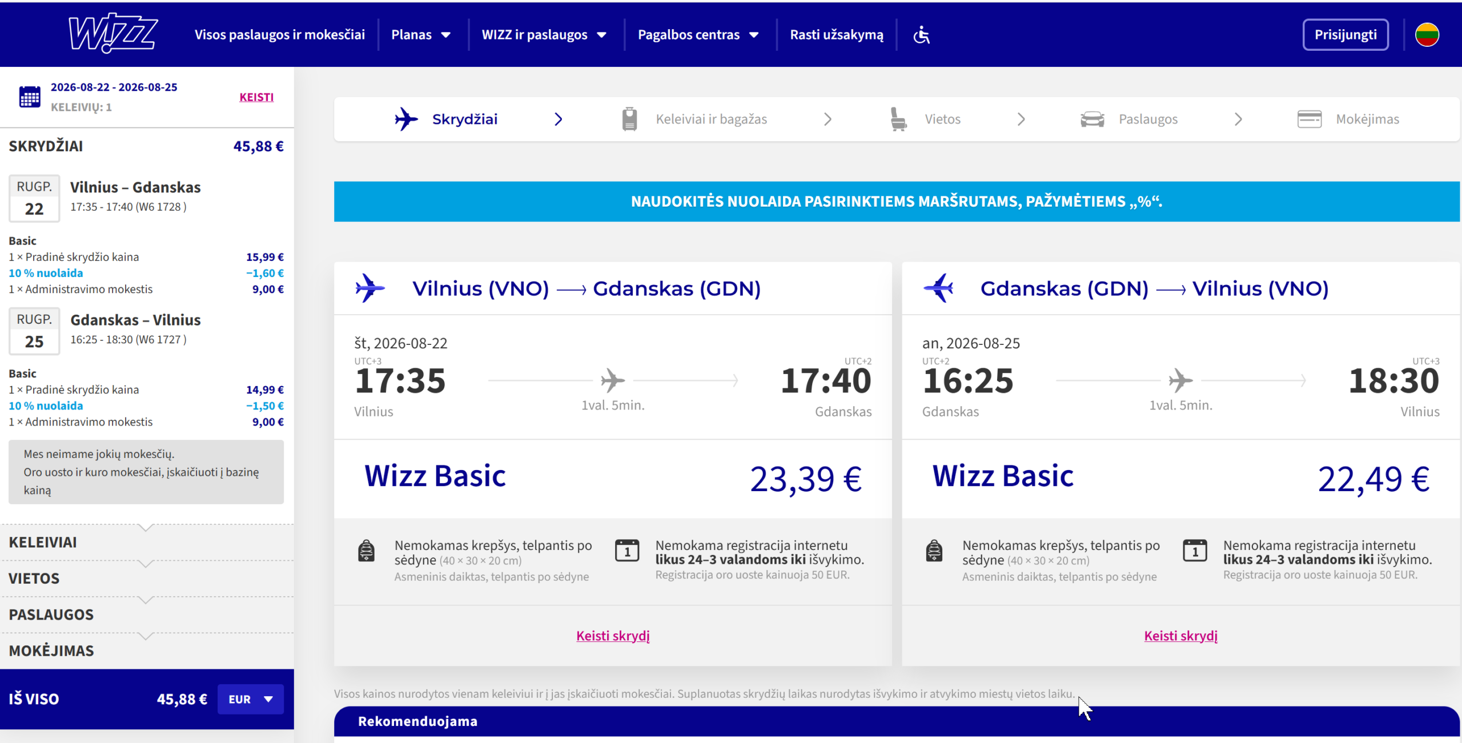Click the grey plane icon between 16:25 and 18:30
This screenshot has height=743, width=1462.
1180,380
